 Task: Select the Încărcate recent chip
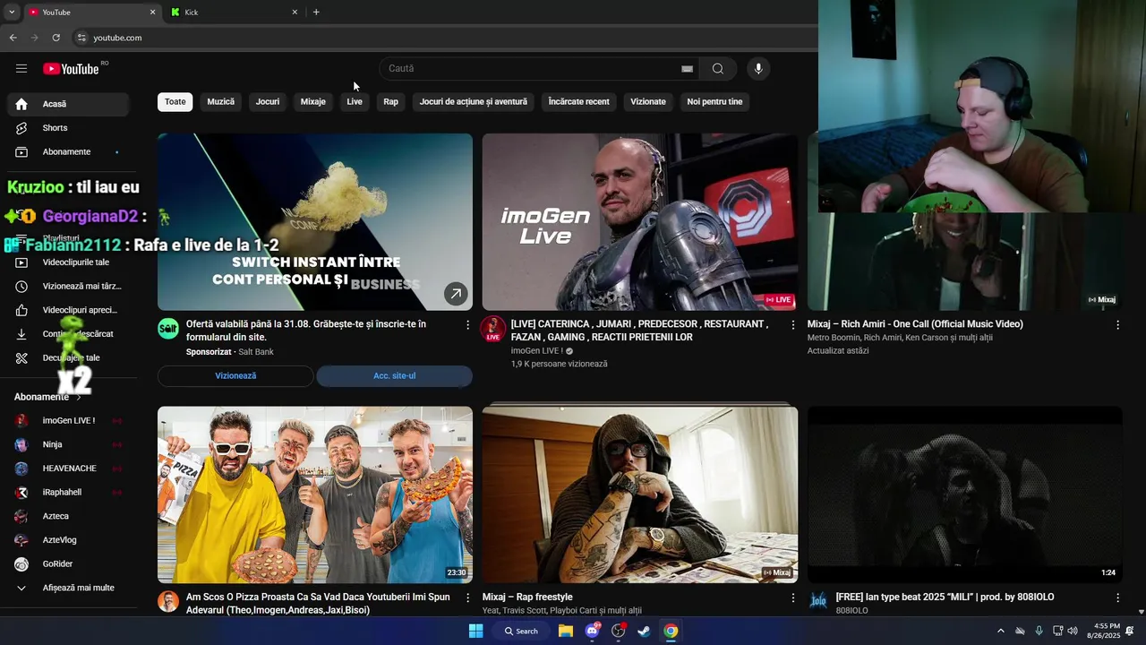578,102
